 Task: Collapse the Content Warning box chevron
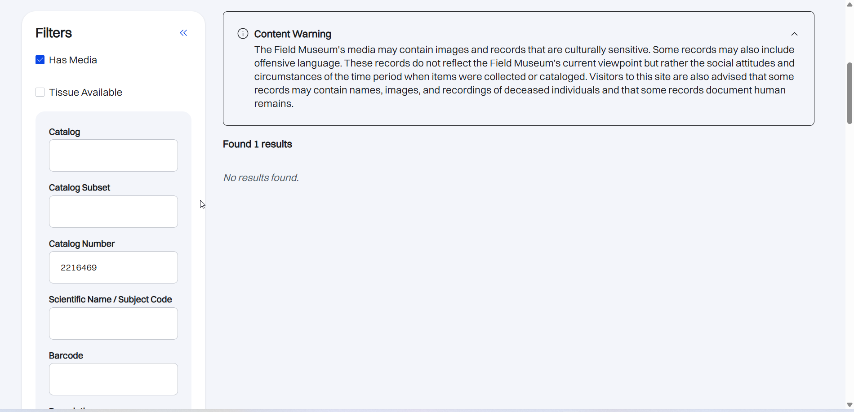794,34
